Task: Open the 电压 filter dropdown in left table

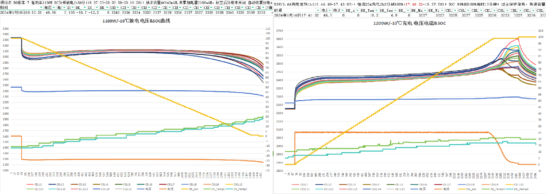Action: coord(54,8)
